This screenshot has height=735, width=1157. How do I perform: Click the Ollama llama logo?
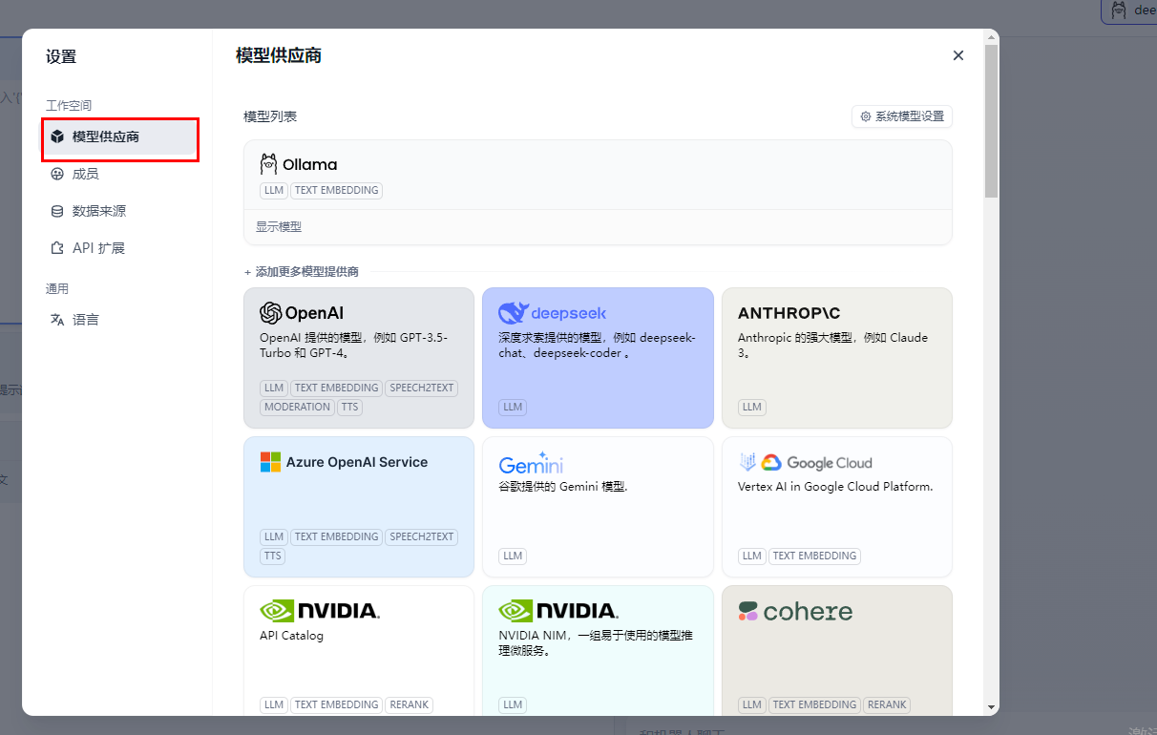[268, 164]
